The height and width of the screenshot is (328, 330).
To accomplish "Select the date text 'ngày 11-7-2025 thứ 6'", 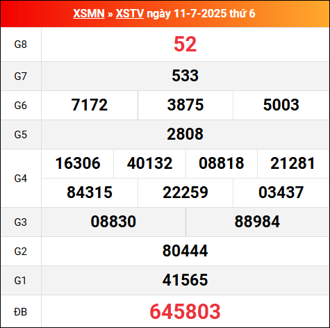I will coord(201,14).
